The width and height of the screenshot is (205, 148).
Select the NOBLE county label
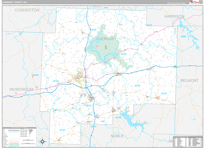pyautogui.click(x=117, y=136)
